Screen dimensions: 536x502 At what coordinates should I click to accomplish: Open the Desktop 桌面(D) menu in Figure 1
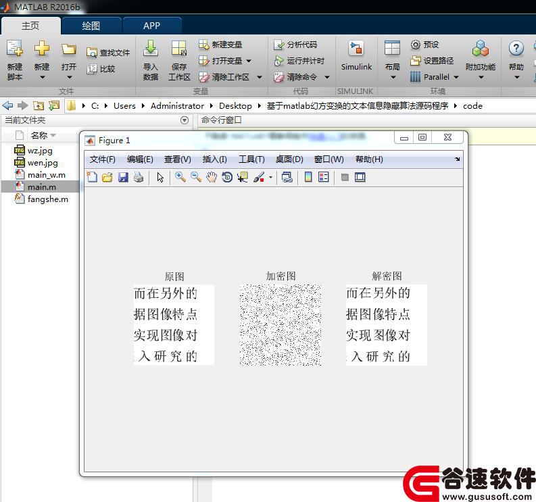click(x=289, y=159)
